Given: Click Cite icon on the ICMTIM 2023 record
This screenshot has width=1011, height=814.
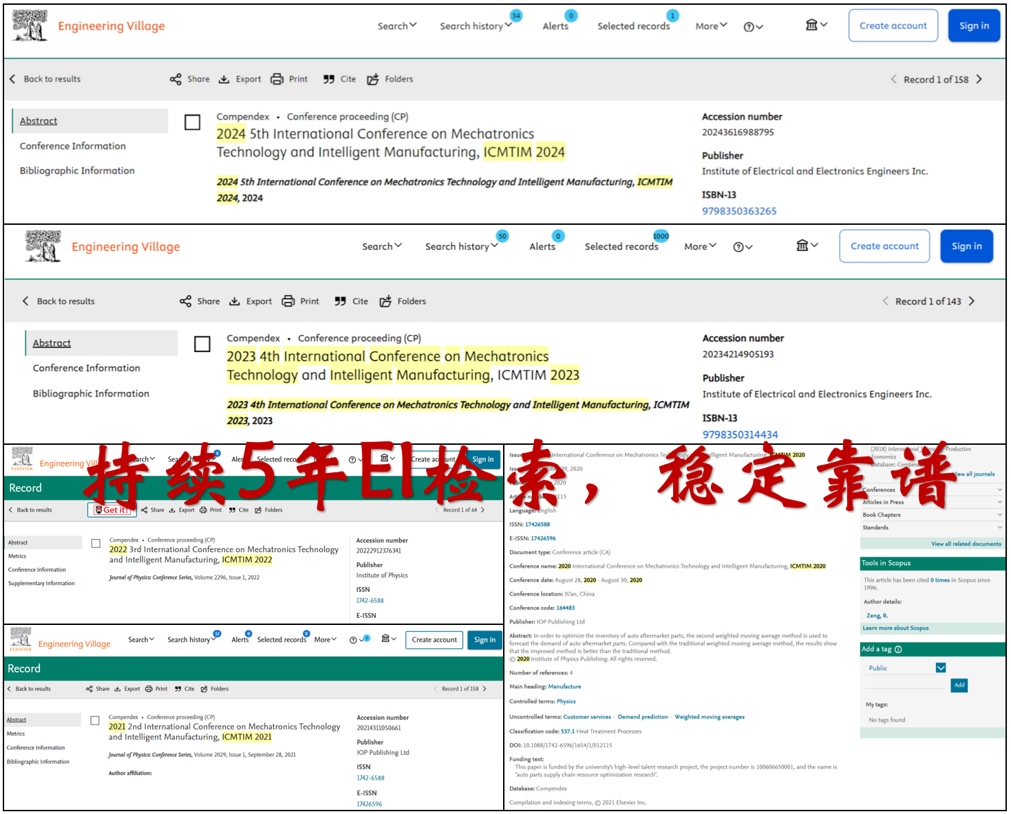Looking at the screenshot, I should pos(340,301).
